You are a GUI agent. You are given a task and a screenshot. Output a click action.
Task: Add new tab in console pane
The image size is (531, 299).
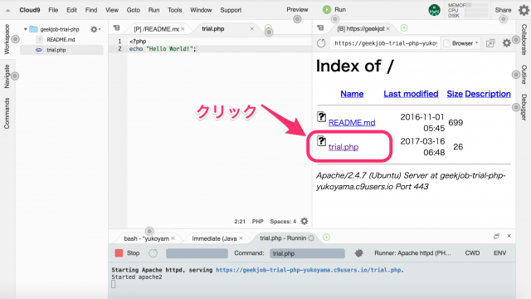pyautogui.click(x=326, y=238)
